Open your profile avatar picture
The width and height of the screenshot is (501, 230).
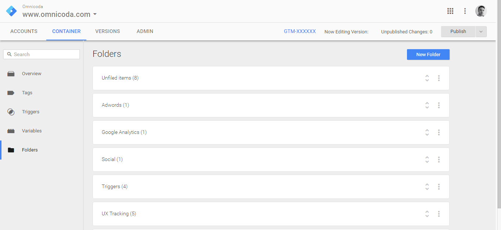[481, 11]
